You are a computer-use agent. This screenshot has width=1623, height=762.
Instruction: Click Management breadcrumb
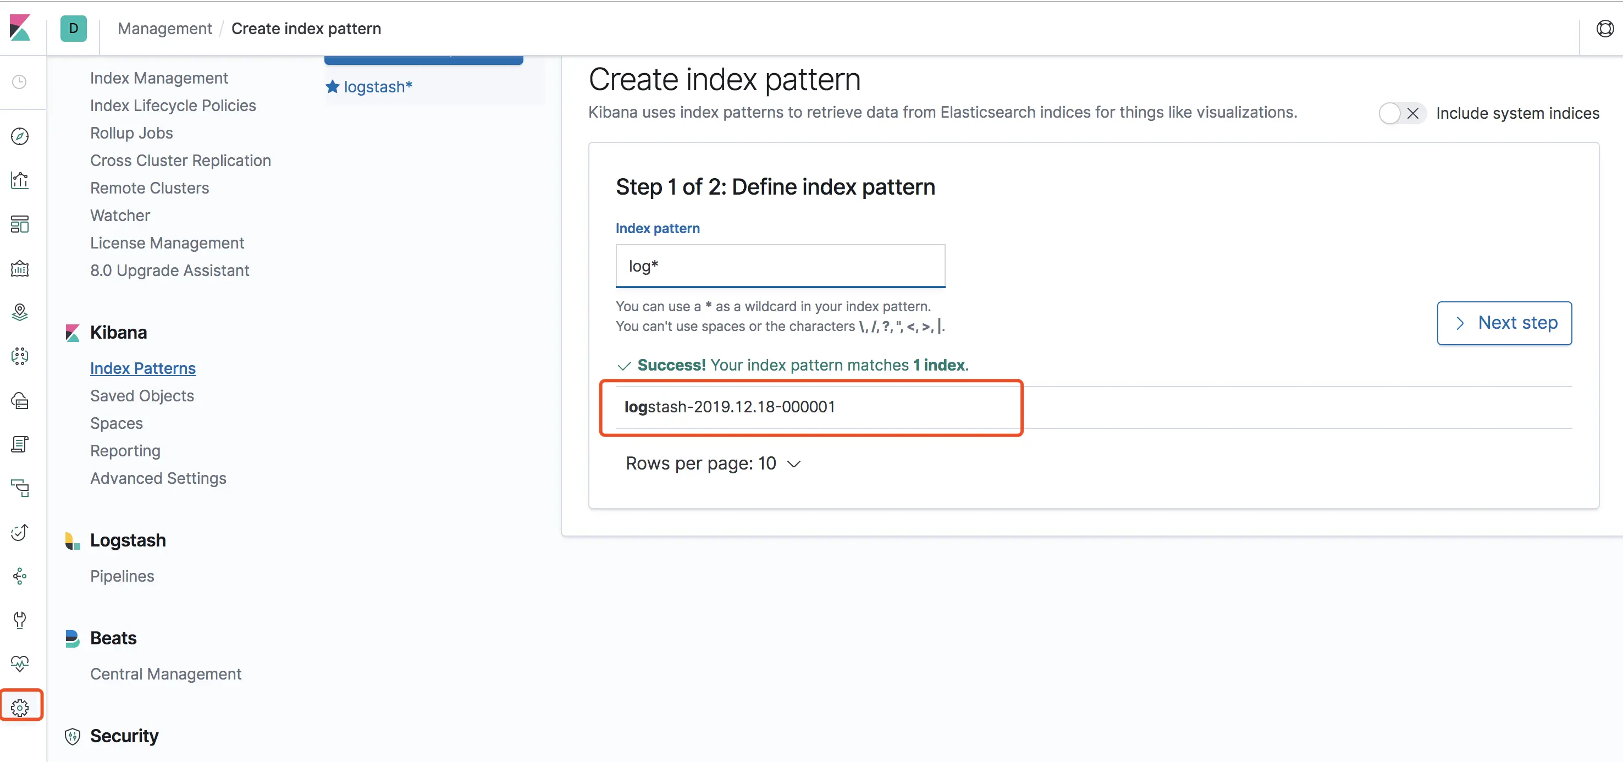pos(164,29)
